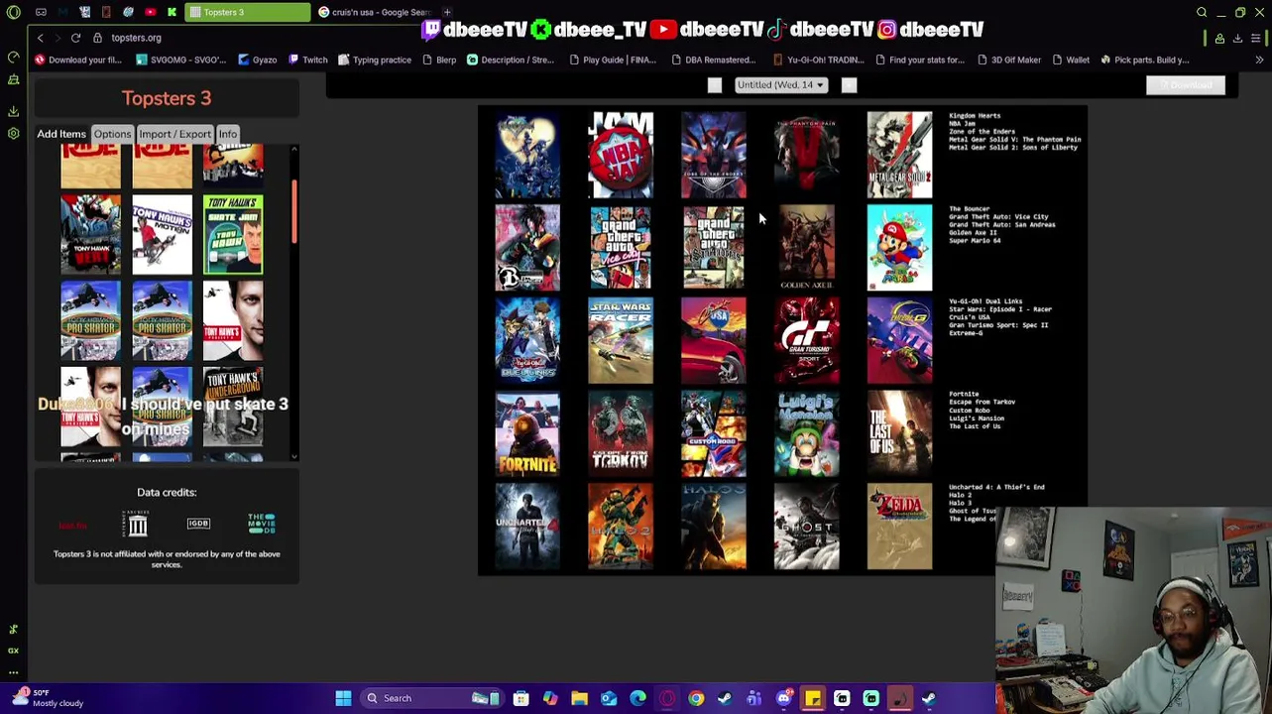This screenshot has width=1272, height=714.
Task: Open the Opera GX logo menu
Action: click(x=14, y=12)
